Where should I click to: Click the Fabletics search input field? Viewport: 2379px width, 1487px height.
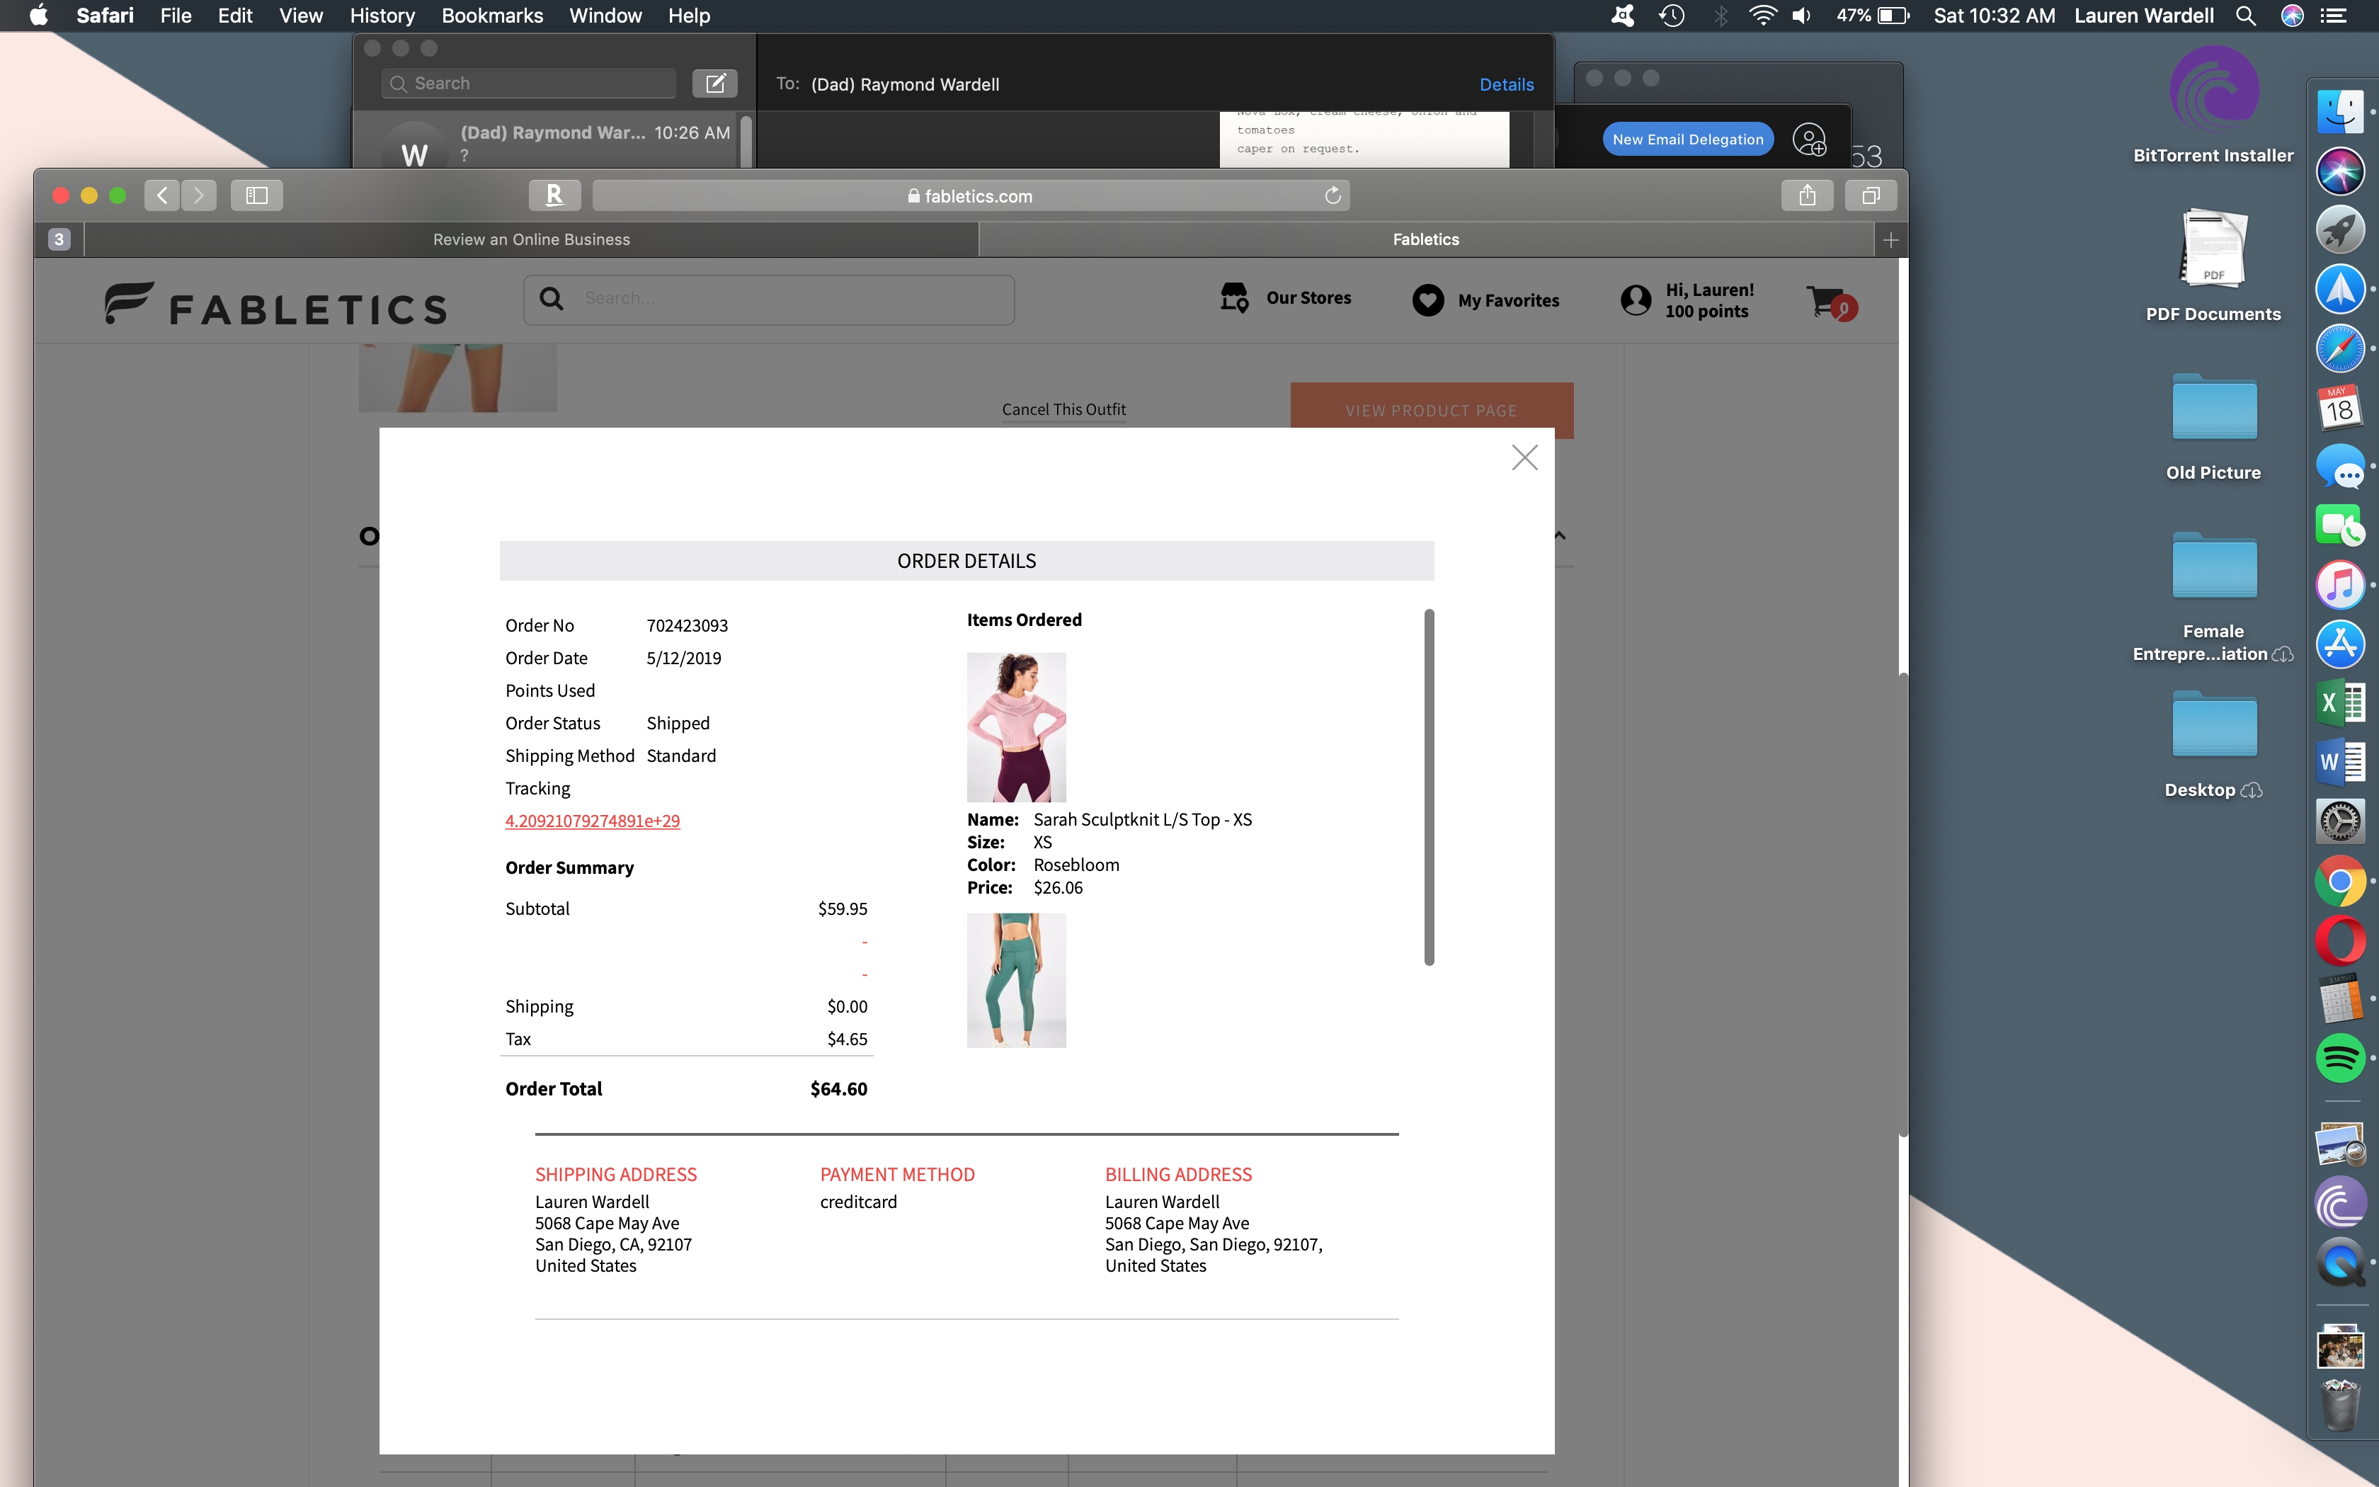click(x=777, y=298)
